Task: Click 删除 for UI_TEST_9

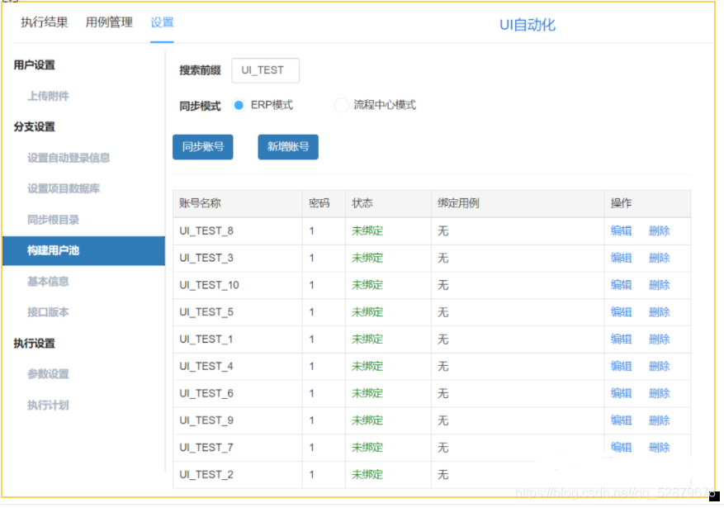Action: click(660, 420)
